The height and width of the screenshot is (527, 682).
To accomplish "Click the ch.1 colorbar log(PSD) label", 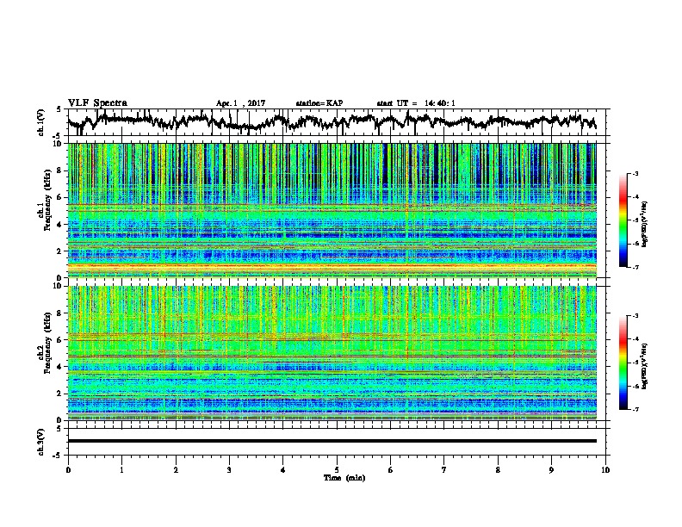I will point(644,225).
